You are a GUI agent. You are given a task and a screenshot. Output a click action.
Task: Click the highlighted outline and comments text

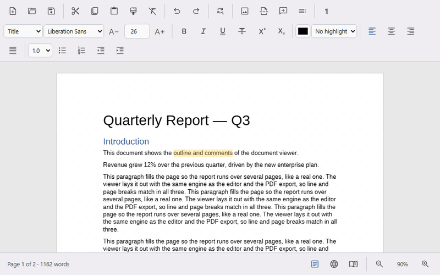[203, 153]
